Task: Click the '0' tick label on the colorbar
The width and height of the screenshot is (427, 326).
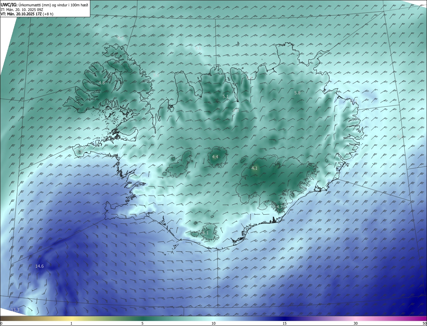Action: [1, 323]
